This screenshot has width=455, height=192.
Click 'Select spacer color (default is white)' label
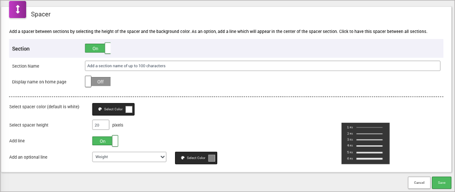point(44,107)
